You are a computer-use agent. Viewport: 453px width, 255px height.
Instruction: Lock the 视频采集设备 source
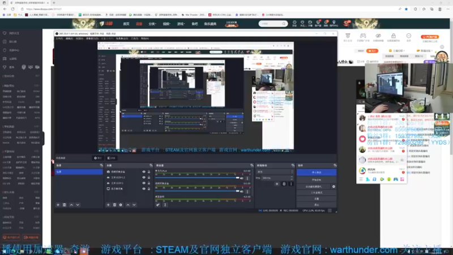(149, 172)
